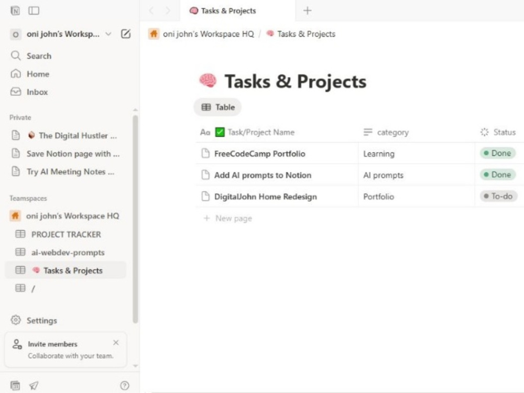Click oni john's Workspace HQ breadcrumb
The height and width of the screenshot is (393, 524).
point(208,34)
